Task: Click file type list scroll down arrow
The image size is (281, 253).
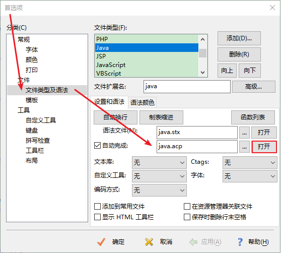Action: point(202,73)
